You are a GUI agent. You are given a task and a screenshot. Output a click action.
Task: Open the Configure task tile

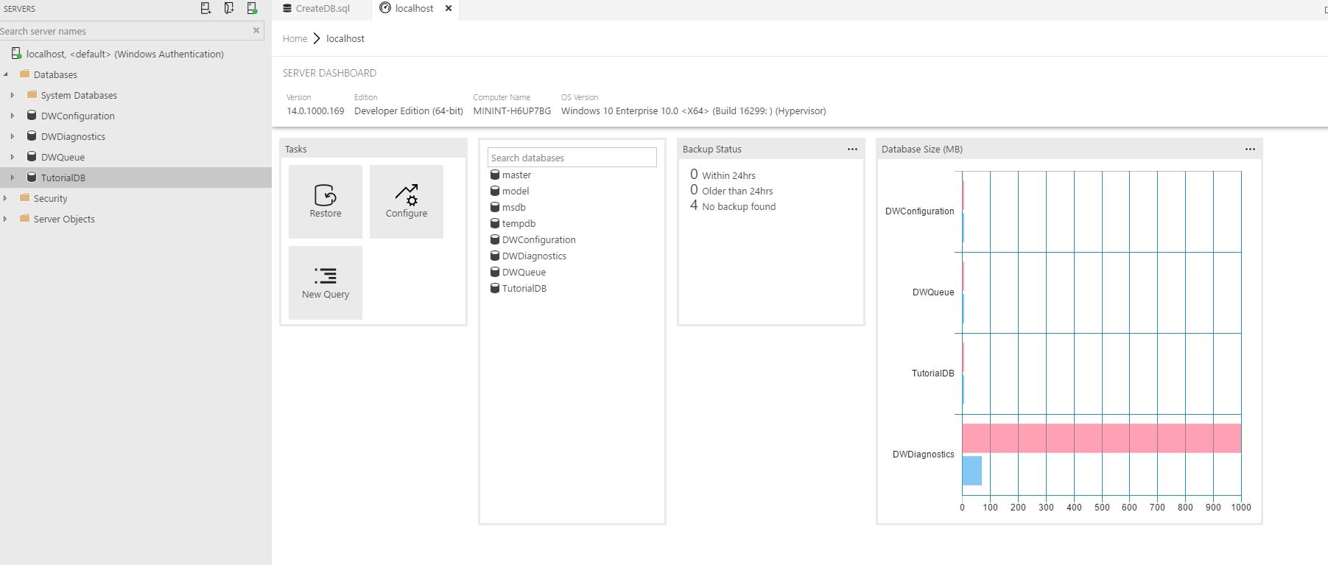click(x=407, y=202)
